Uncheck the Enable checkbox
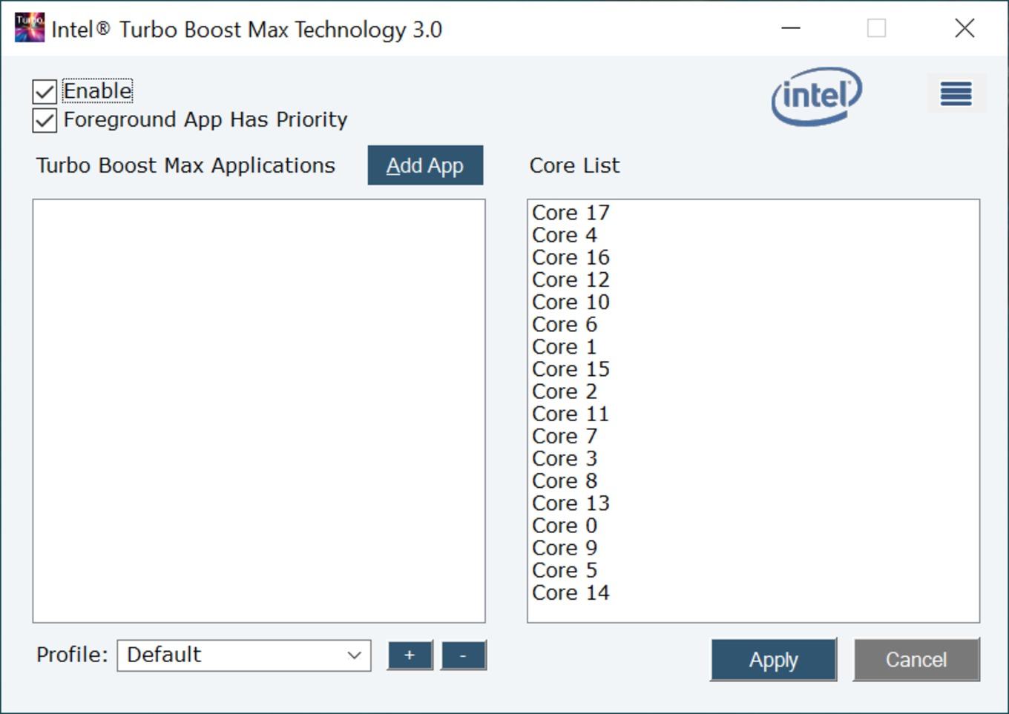This screenshot has width=1009, height=714. 45,91
